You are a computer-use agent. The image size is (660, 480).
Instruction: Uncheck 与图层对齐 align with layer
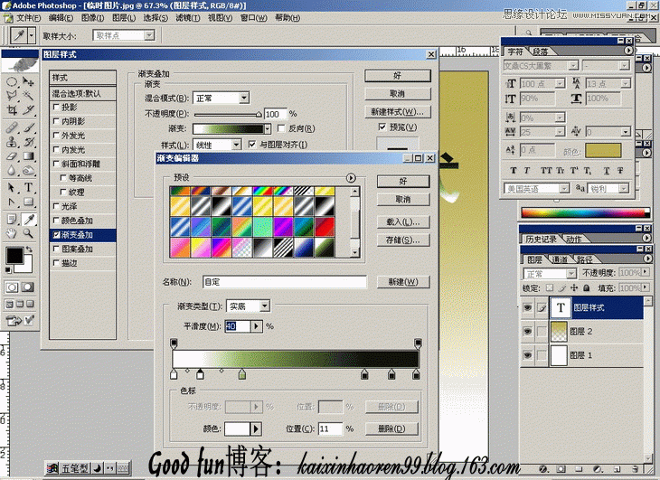click(252, 145)
